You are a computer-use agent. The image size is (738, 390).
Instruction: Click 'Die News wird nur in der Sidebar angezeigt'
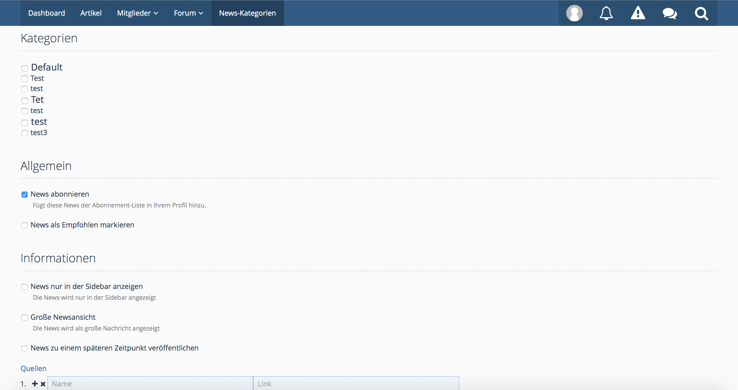(x=94, y=298)
